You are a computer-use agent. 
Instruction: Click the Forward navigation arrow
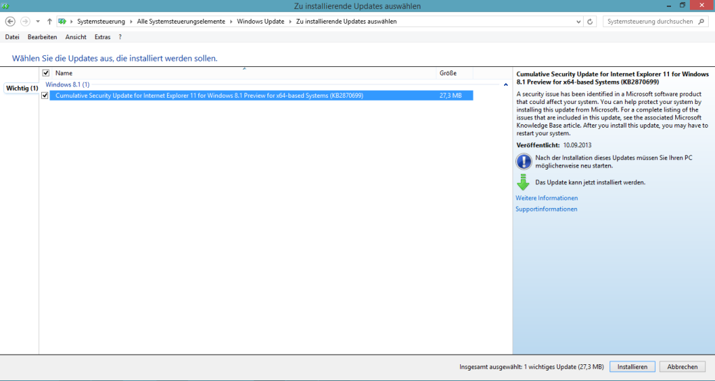click(x=25, y=22)
